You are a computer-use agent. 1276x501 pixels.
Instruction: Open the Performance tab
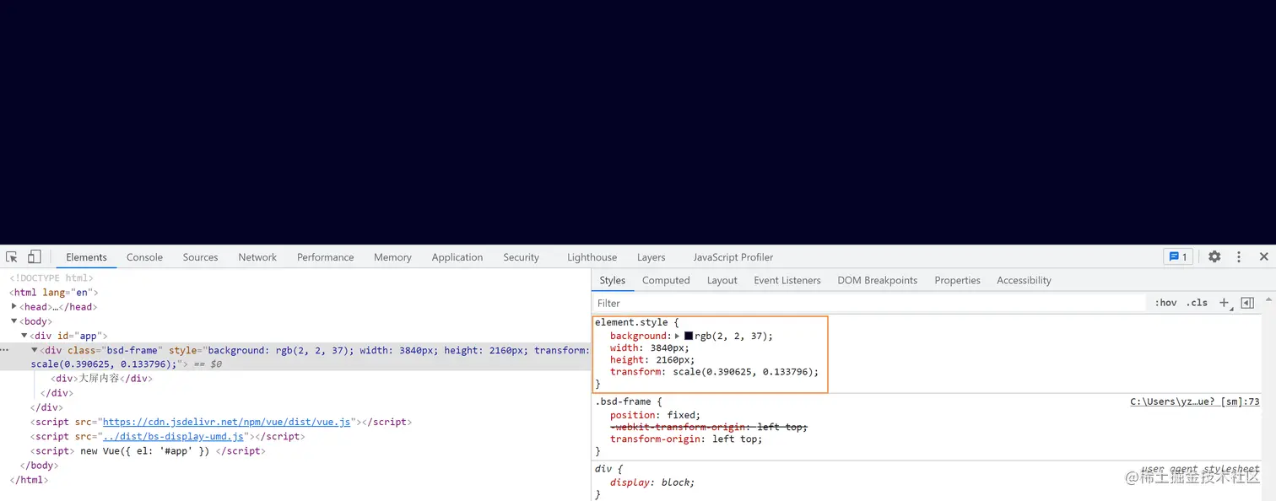(x=325, y=257)
